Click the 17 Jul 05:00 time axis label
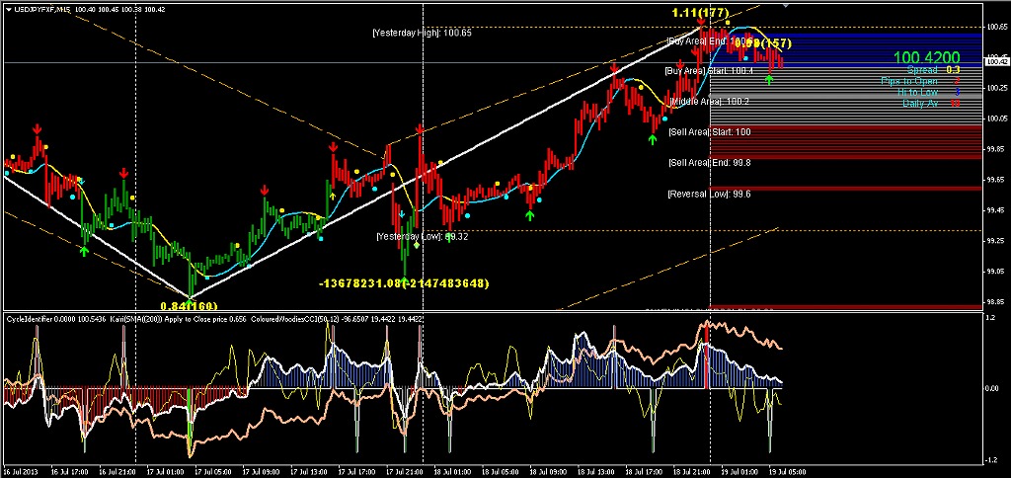 pos(211,471)
